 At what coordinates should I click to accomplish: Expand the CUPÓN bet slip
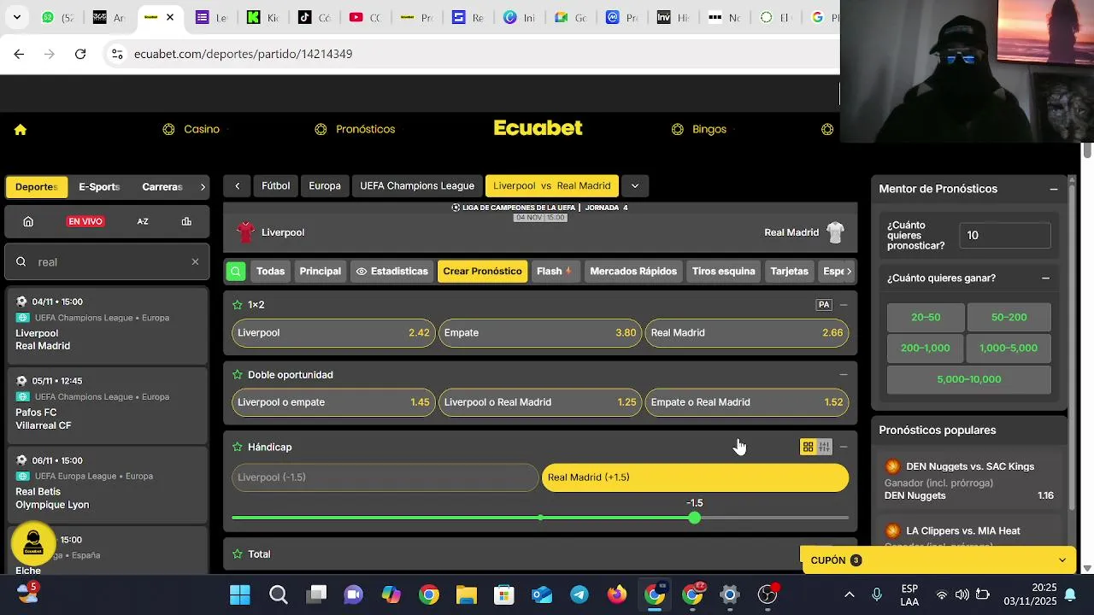tap(939, 560)
